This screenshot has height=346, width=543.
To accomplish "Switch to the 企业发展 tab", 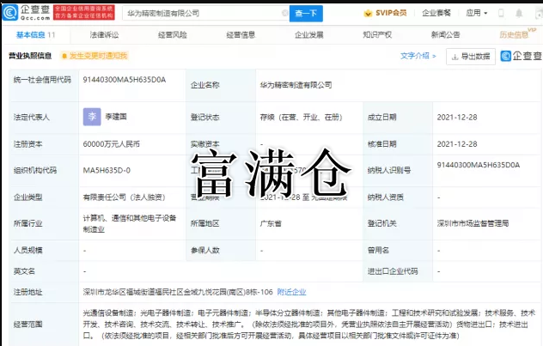I will coord(309,34).
